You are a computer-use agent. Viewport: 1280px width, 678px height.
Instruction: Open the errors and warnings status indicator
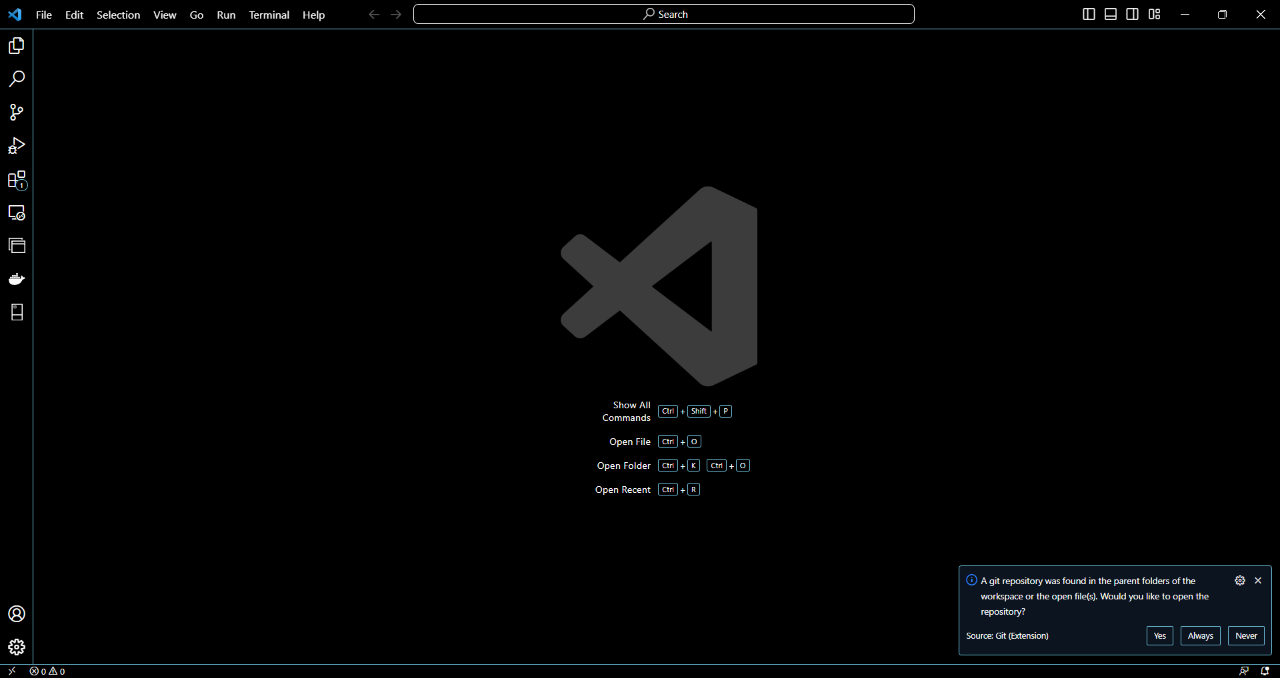[47, 671]
